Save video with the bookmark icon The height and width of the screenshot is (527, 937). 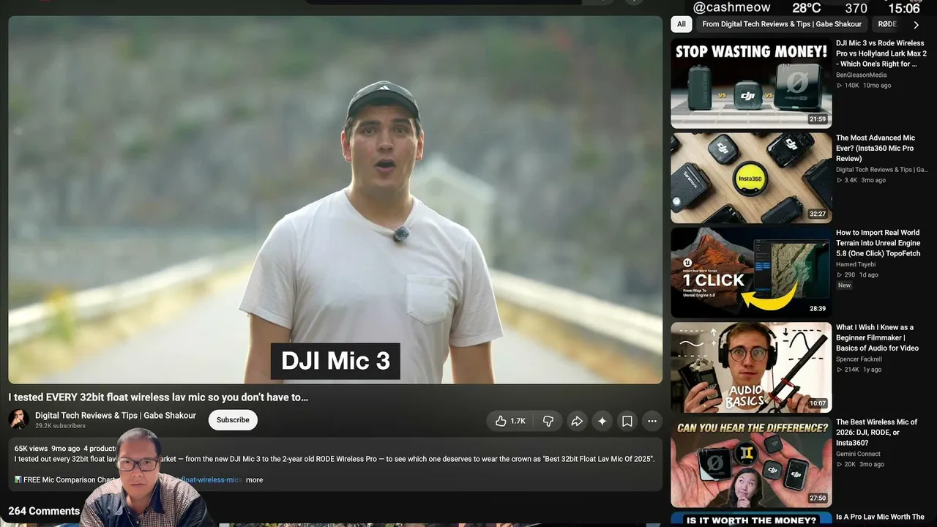click(627, 421)
